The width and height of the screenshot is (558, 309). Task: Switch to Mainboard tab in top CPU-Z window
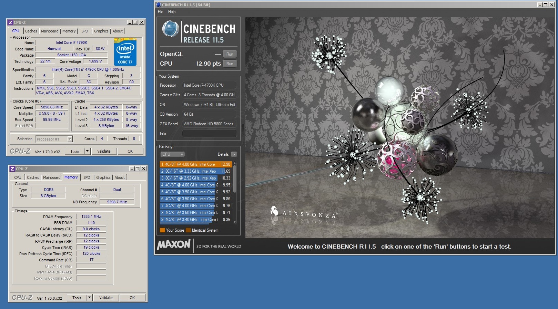coord(50,31)
